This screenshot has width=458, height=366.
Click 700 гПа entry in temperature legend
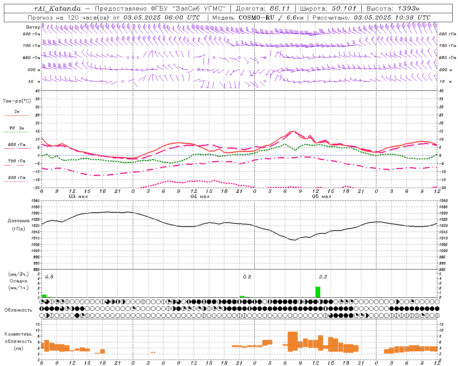click(16, 161)
